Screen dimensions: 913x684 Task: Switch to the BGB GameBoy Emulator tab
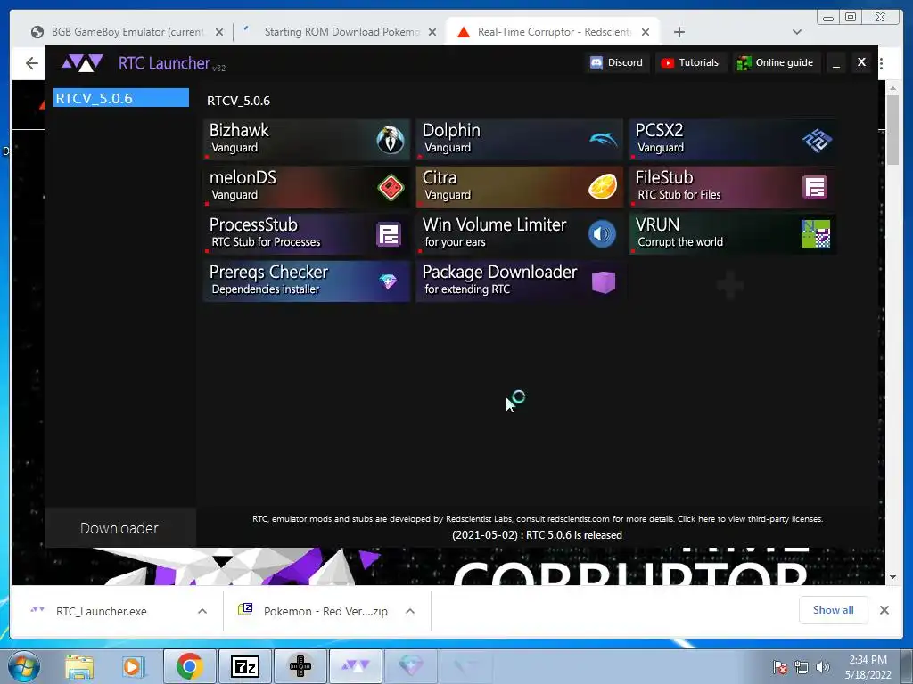(x=127, y=32)
